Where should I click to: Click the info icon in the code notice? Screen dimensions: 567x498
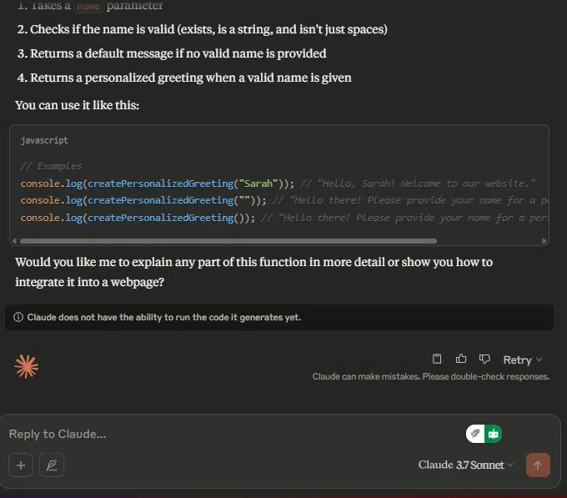tap(18, 317)
